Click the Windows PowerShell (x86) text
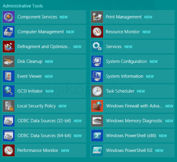 [x=131, y=136]
